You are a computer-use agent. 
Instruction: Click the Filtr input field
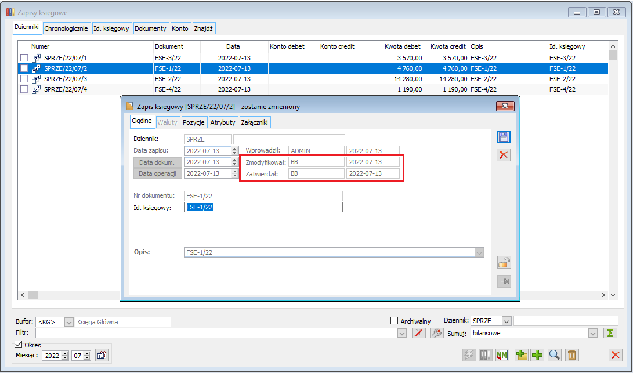click(216, 334)
